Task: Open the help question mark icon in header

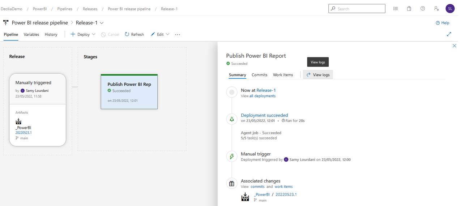Action: [423, 9]
